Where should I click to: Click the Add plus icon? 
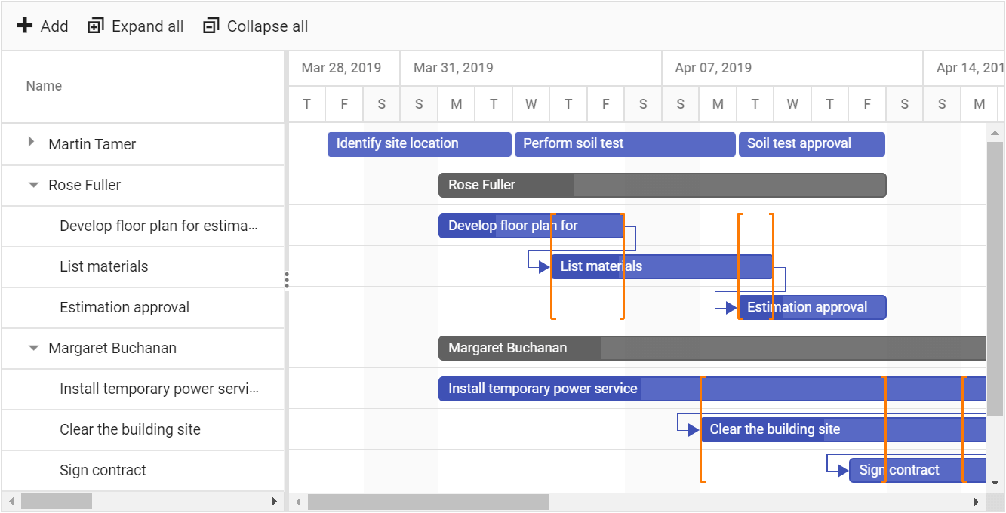point(25,26)
